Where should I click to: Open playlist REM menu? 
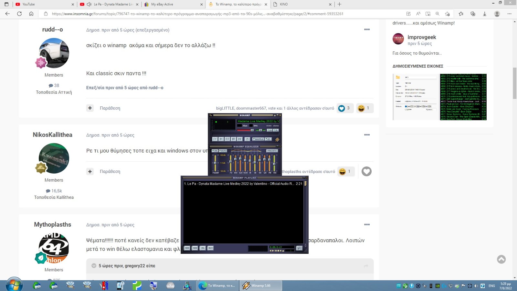[x=195, y=248]
